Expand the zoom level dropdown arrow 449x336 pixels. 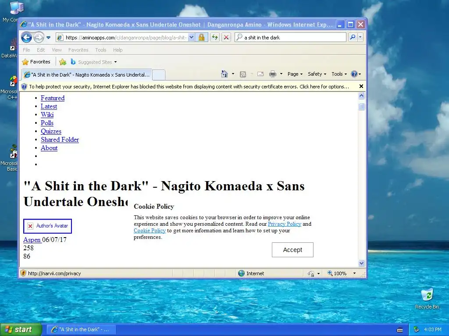click(x=354, y=273)
